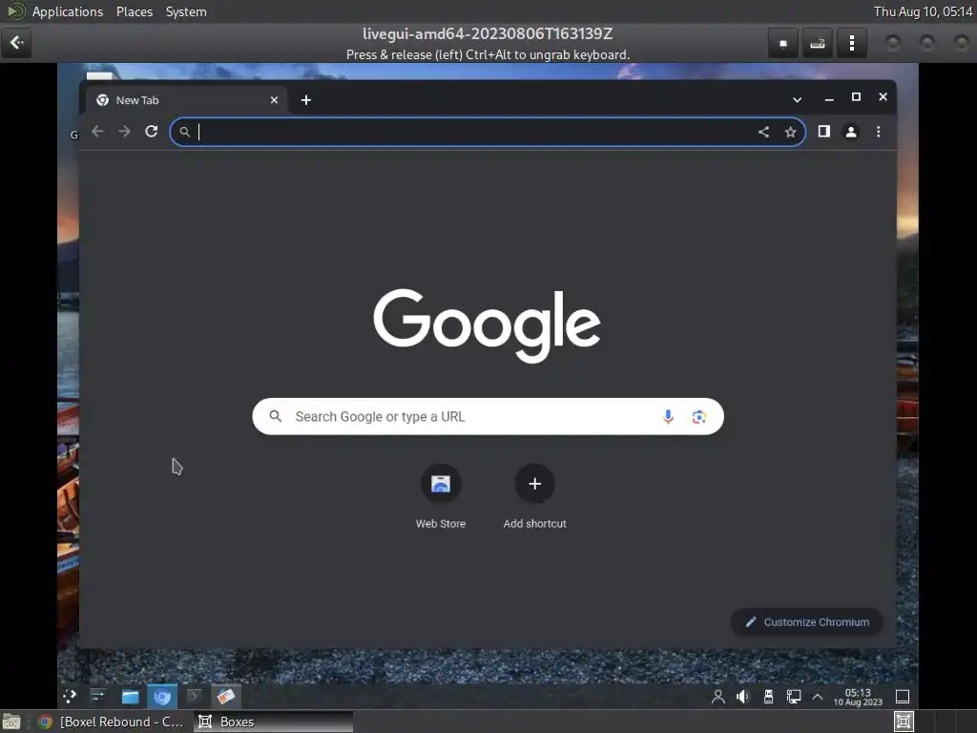Viewport: 977px width, 733px height.
Task: Open a new tab with the plus button
Action: click(306, 100)
